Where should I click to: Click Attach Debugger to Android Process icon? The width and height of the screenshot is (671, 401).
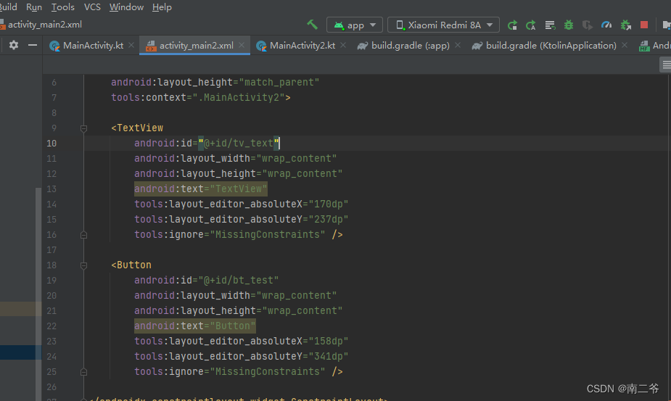click(625, 25)
